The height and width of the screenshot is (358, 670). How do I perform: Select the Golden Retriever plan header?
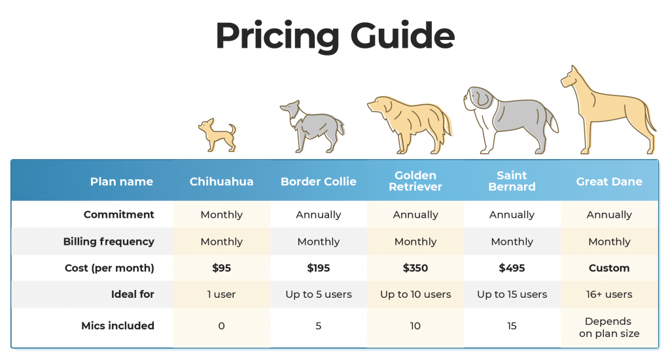point(415,181)
